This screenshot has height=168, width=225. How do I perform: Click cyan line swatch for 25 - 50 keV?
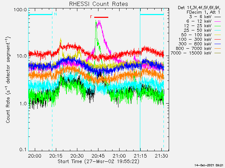coord(218,30)
